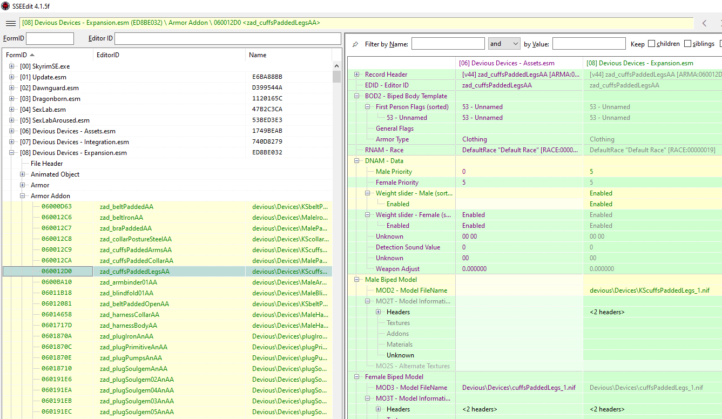Select the zad_collarPostureSteelAA record
Viewport: 722px width, 419px height.
pos(167,239)
